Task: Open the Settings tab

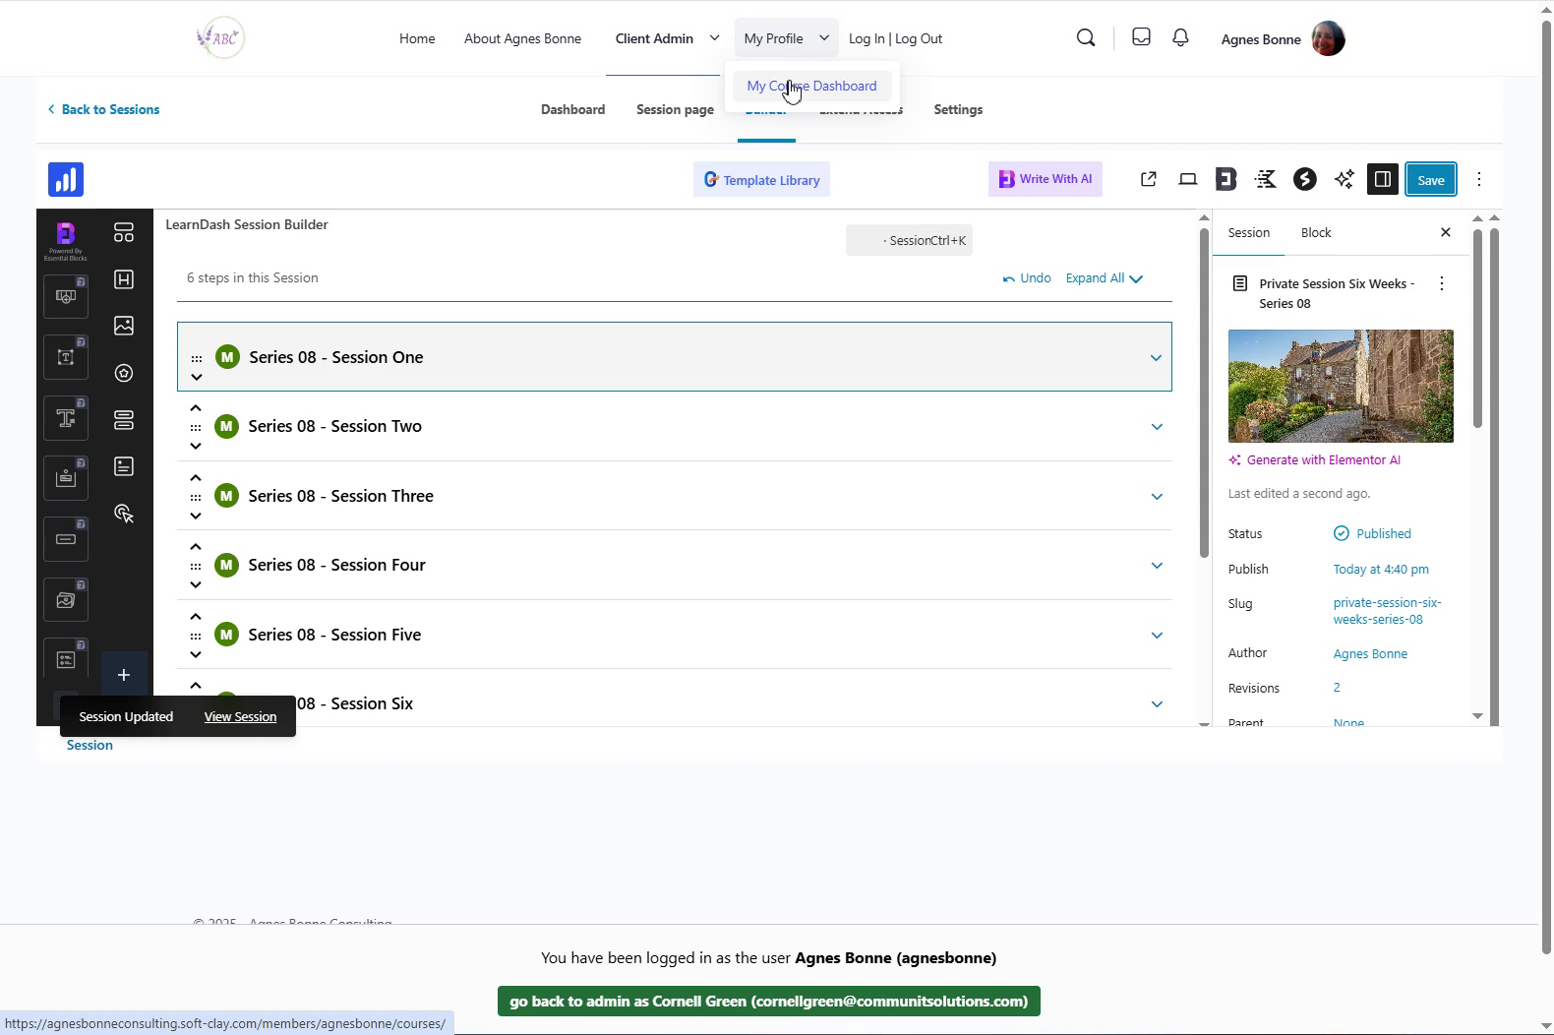Action: [x=957, y=109]
